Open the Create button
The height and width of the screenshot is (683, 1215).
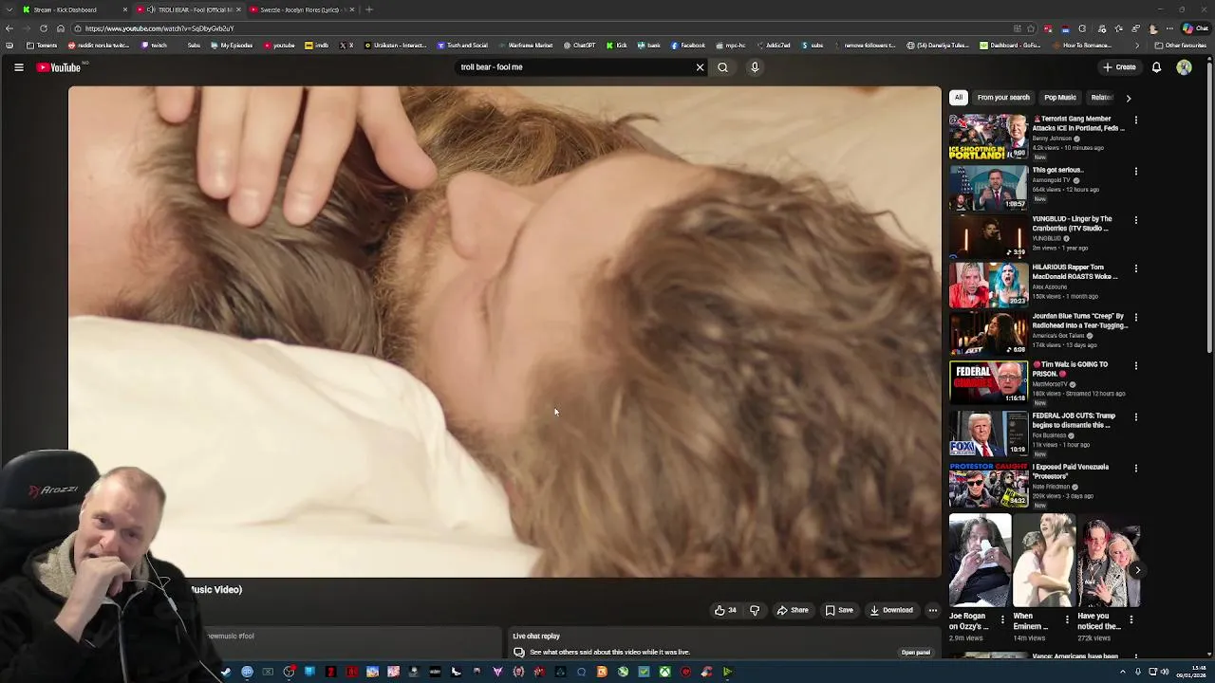click(x=1119, y=67)
